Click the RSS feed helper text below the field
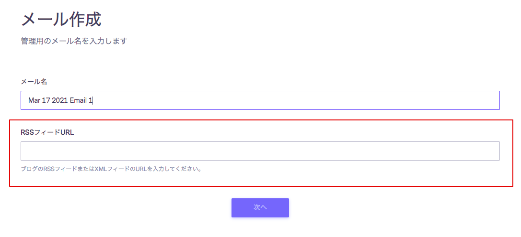This screenshot has height=237, width=521. click(x=111, y=169)
